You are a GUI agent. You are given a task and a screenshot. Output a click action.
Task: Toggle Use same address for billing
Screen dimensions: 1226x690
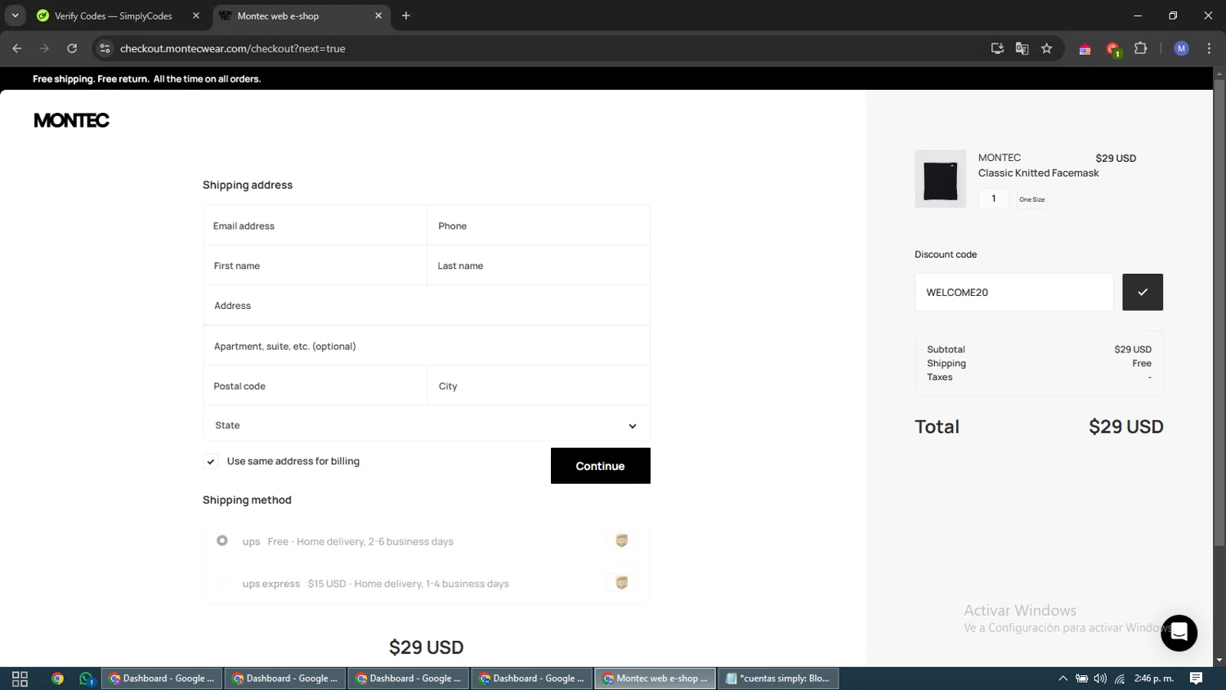coord(211,462)
